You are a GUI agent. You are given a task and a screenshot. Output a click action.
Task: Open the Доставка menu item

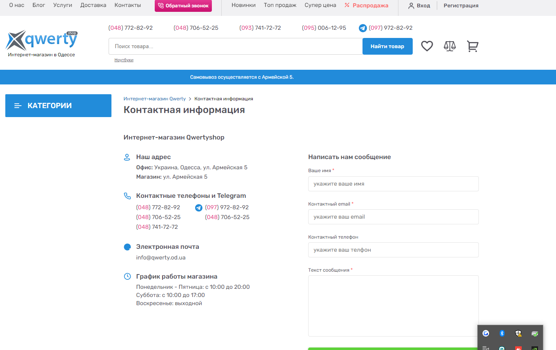[x=93, y=5]
